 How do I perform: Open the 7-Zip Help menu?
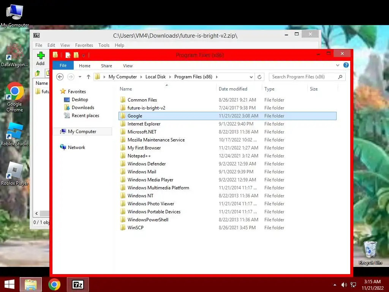(x=119, y=45)
